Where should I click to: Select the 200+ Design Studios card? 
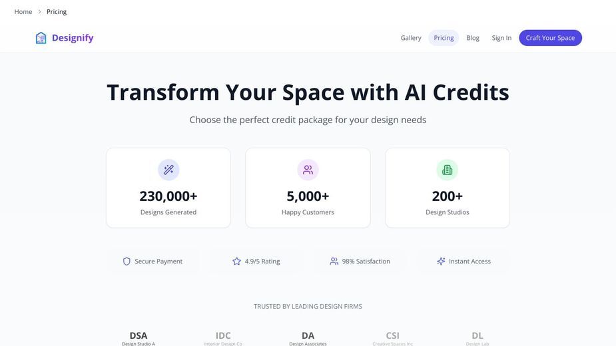tap(448, 188)
